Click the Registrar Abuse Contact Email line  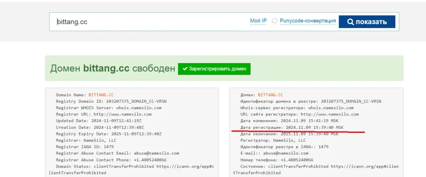tap(118, 153)
